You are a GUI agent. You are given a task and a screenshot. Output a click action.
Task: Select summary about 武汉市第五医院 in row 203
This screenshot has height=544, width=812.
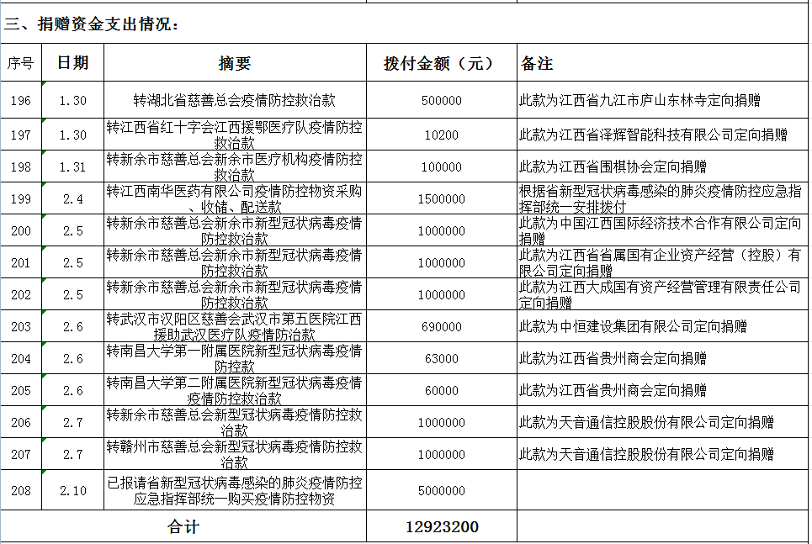pos(235,326)
